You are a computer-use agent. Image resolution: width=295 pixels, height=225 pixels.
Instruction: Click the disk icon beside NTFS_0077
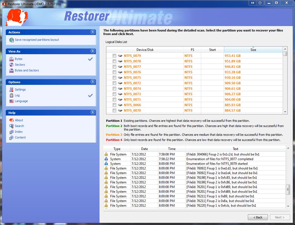120,67
